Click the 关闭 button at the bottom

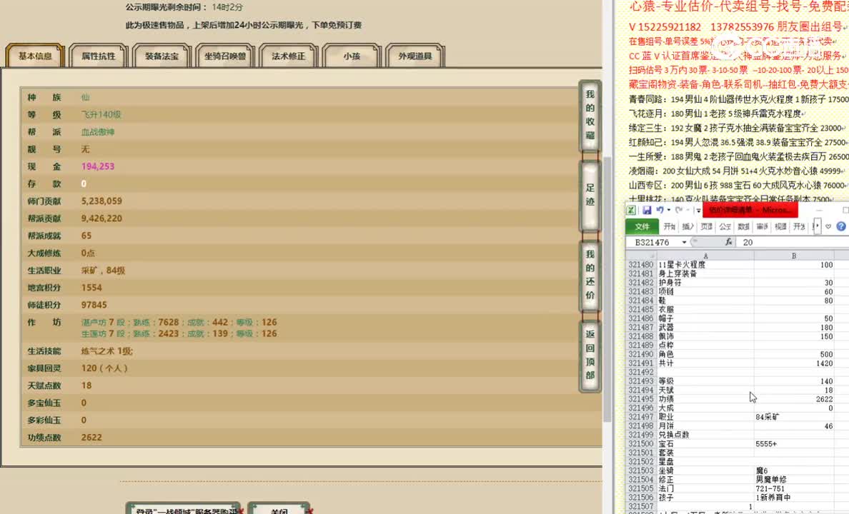click(279, 510)
